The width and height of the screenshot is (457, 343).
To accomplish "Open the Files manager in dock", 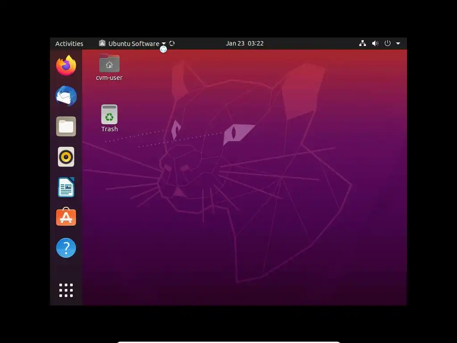I will click(x=66, y=126).
